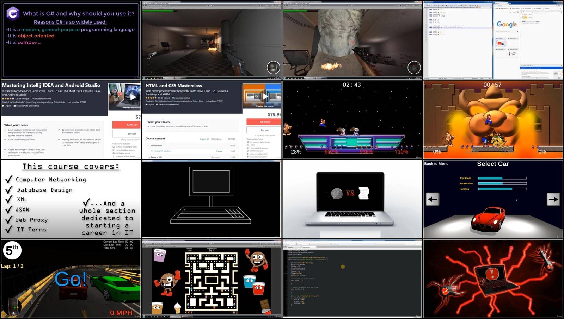Click the right arrow in Select Car
The height and width of the screenshot is (319, 564).
(553, 199)
